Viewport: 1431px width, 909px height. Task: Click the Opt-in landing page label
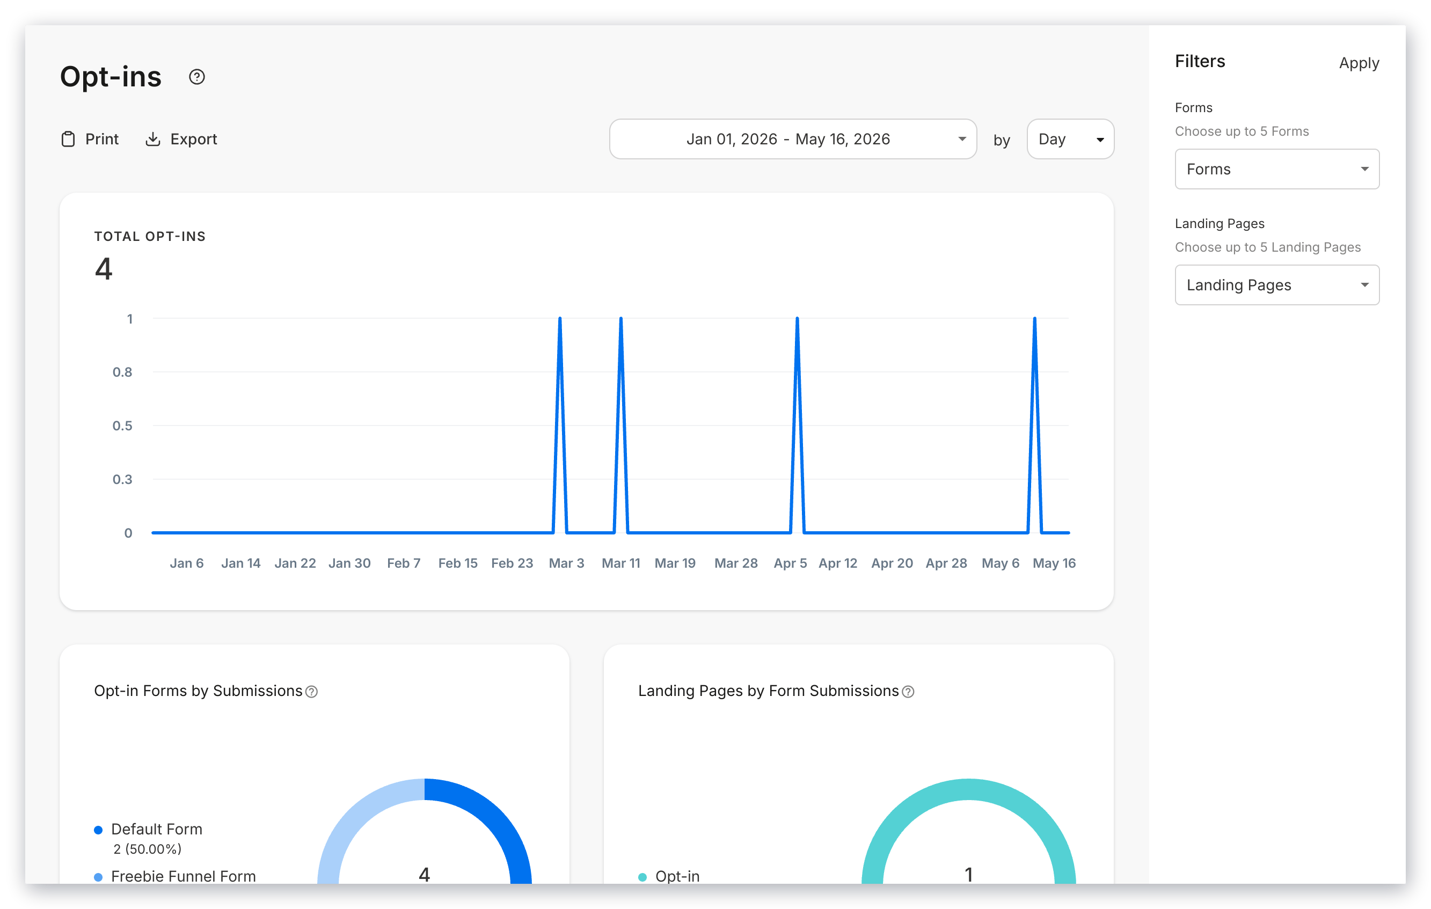(x=677, y=876)
